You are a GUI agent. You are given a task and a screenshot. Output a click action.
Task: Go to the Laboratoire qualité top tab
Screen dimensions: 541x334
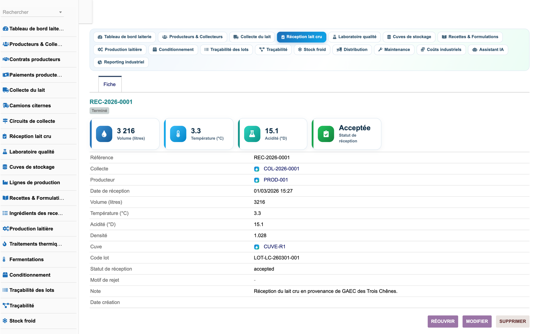(x=354, y=37)
